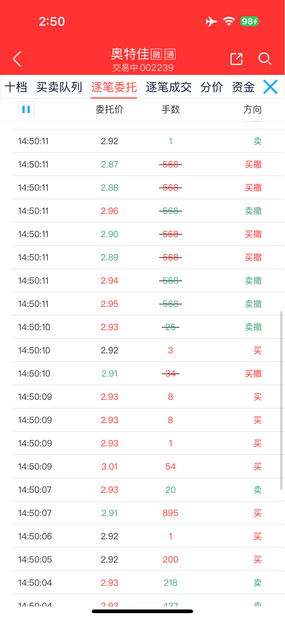The height and width of the screenshot is (619, 285).
Task: Tap the 委托价 column header
Action: [x=109, y=109]
